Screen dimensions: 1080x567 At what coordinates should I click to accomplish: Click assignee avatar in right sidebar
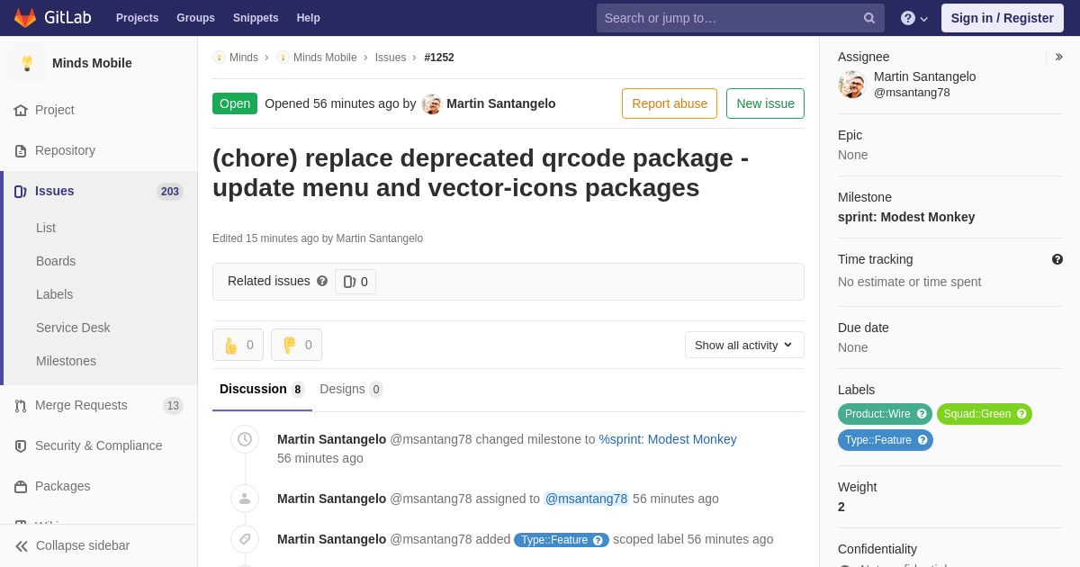pos(851,85)
